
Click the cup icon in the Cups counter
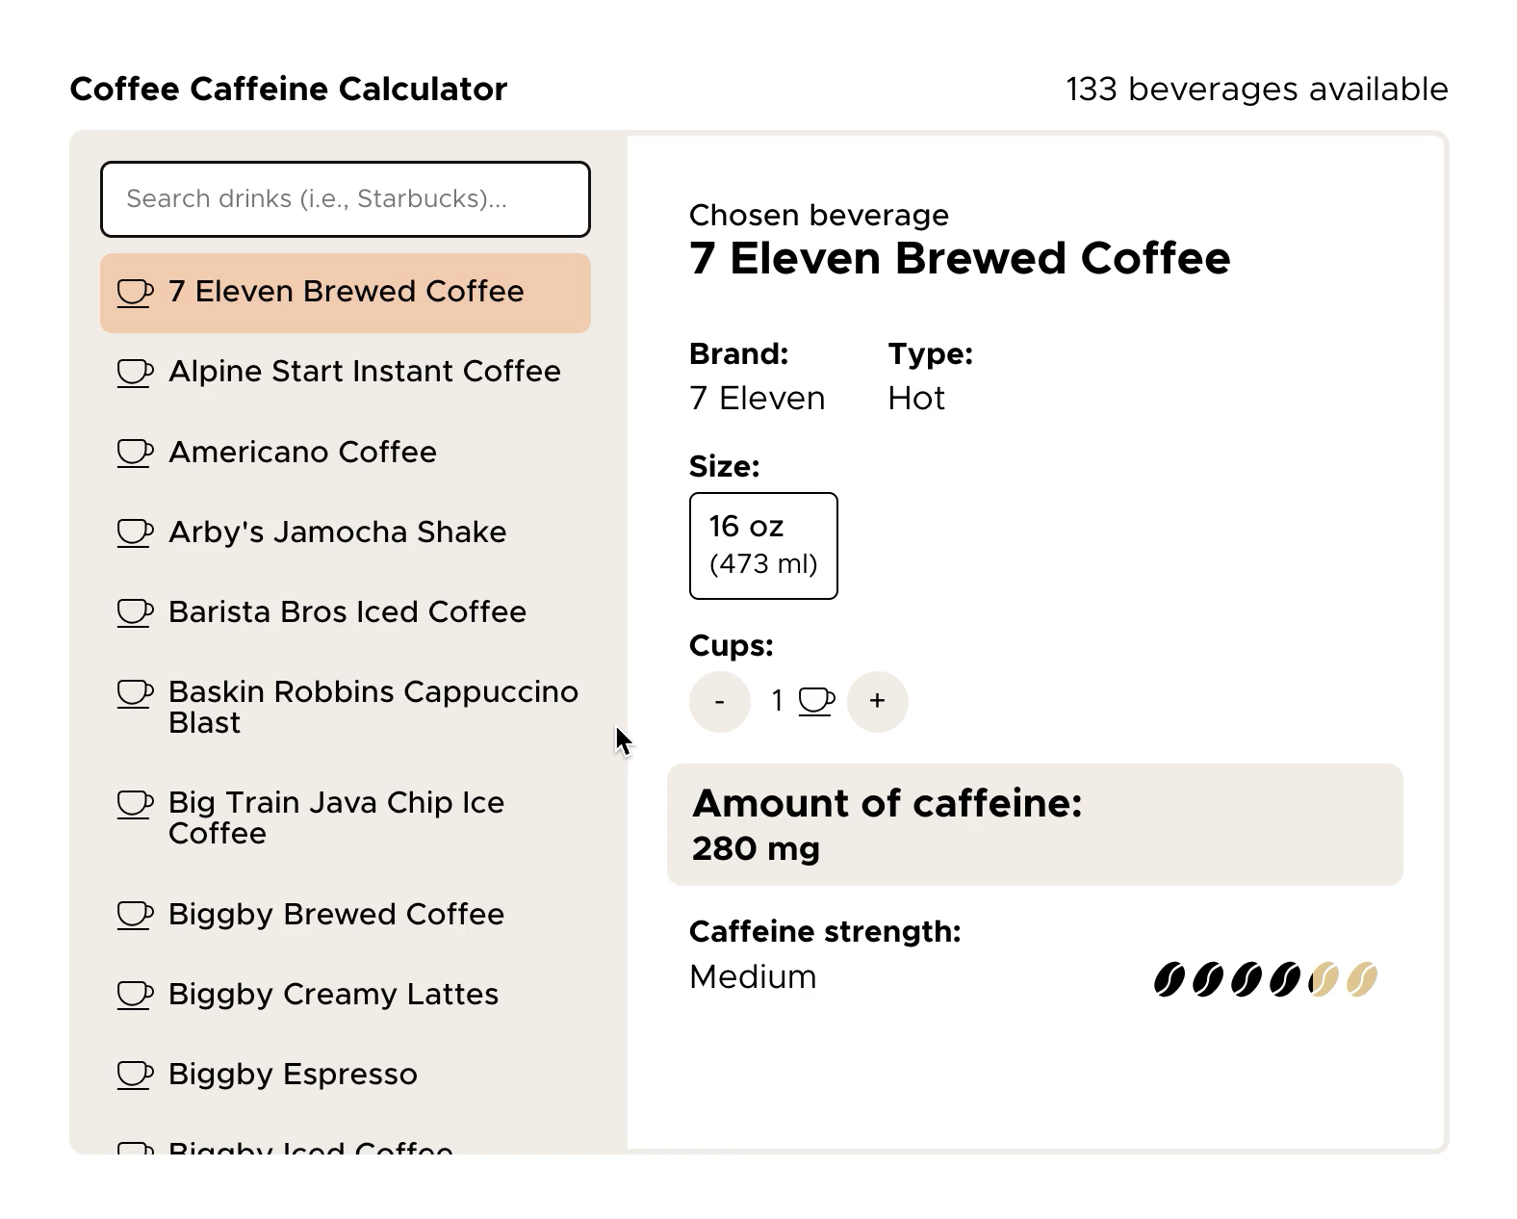point(816,701)
